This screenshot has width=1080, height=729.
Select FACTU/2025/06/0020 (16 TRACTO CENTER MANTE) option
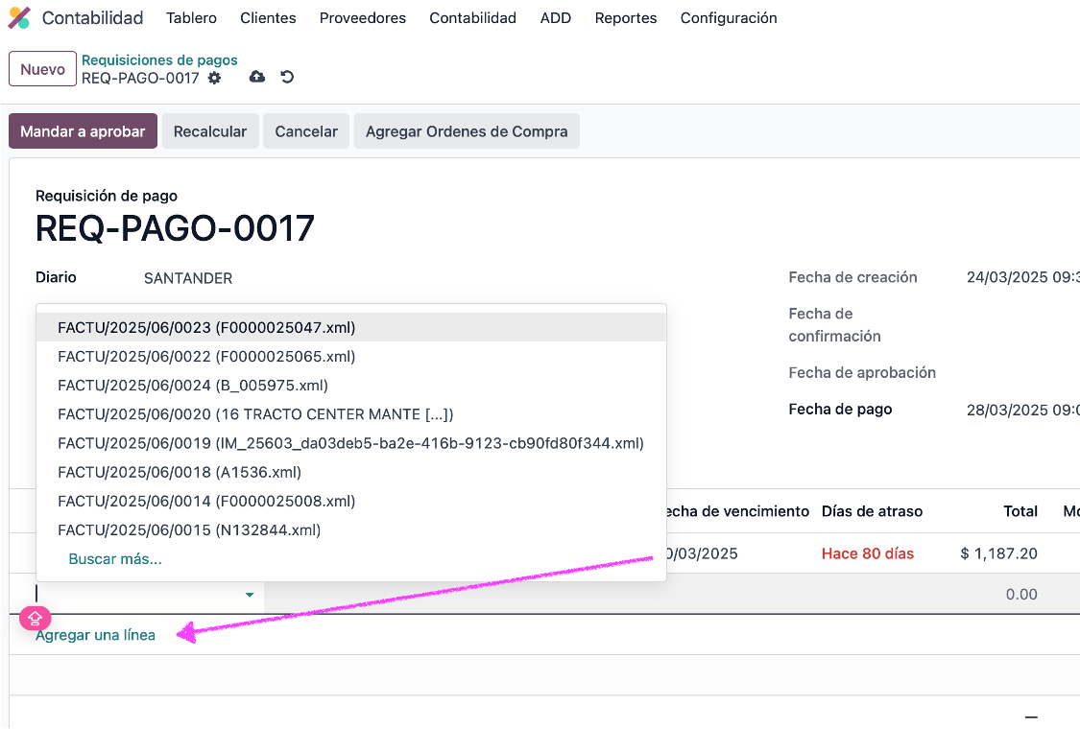tap(351, 414)
